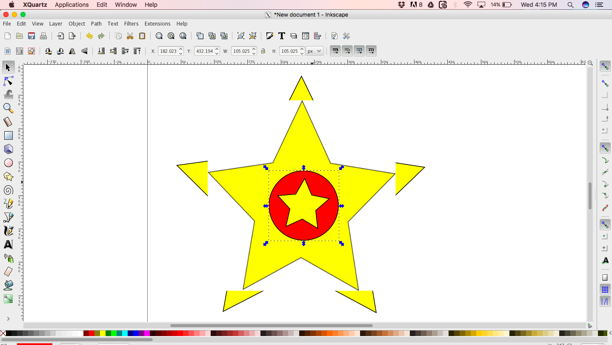The height and width of the screenshot is (345, 612).
Task: Select the Calligraphy tool
Action: coord(8,231)
